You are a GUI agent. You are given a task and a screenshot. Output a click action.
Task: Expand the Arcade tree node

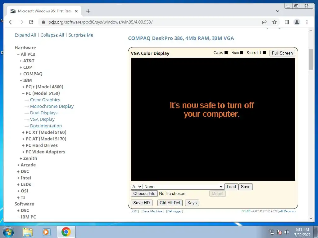click(26, 165)
